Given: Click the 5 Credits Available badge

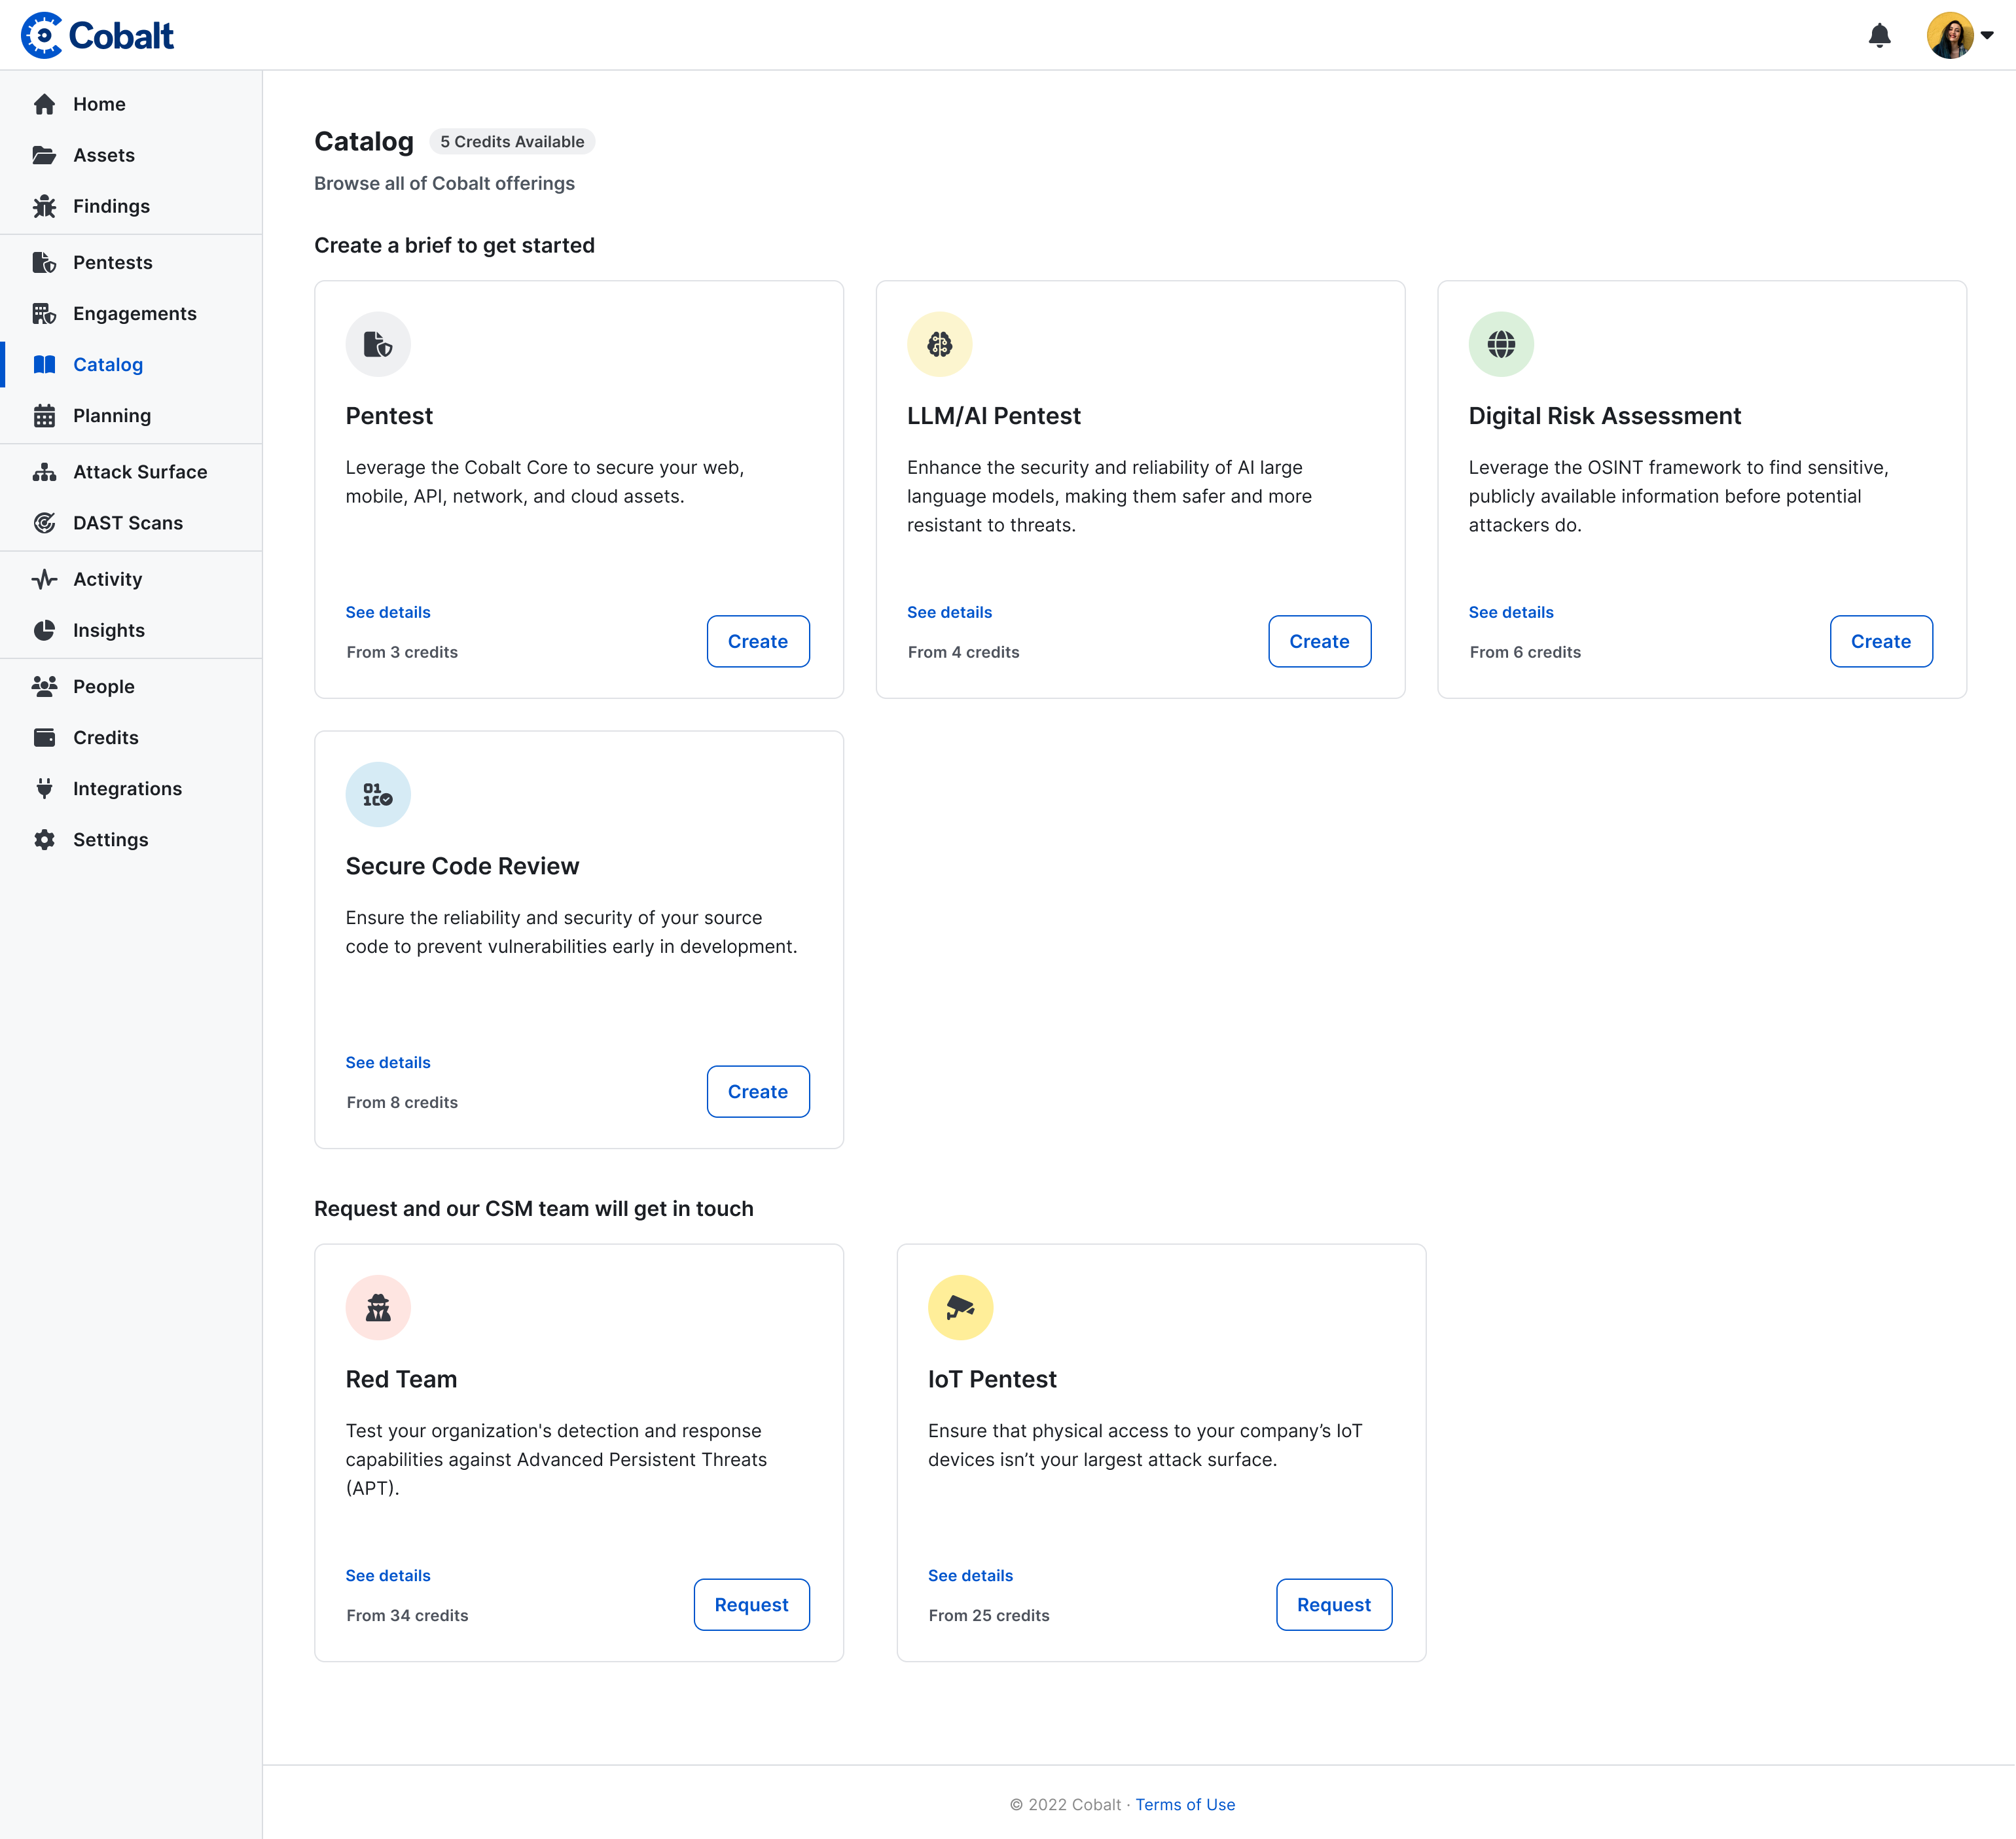Looking at the screenshot, I should [512, 142].
